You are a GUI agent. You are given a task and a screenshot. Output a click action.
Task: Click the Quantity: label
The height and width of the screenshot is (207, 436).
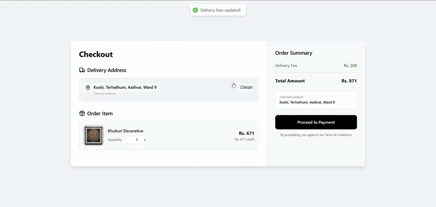[115, 140]
